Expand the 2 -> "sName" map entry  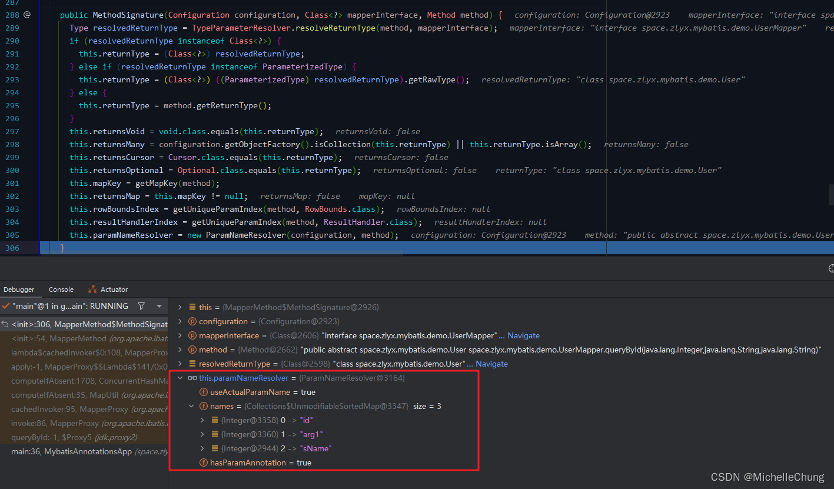(x=202, y=448)
